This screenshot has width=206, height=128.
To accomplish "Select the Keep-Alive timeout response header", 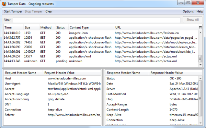I will pos(152,115).
